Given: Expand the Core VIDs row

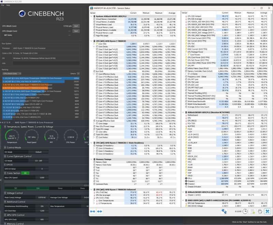Looking at the screenshot, I should (94, 44).
